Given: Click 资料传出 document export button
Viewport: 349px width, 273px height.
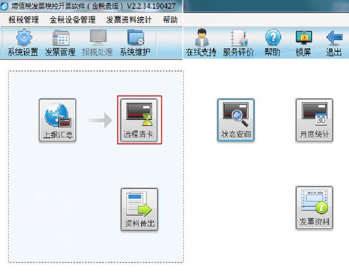Looking at the screenshot, I should click(140, 209).
